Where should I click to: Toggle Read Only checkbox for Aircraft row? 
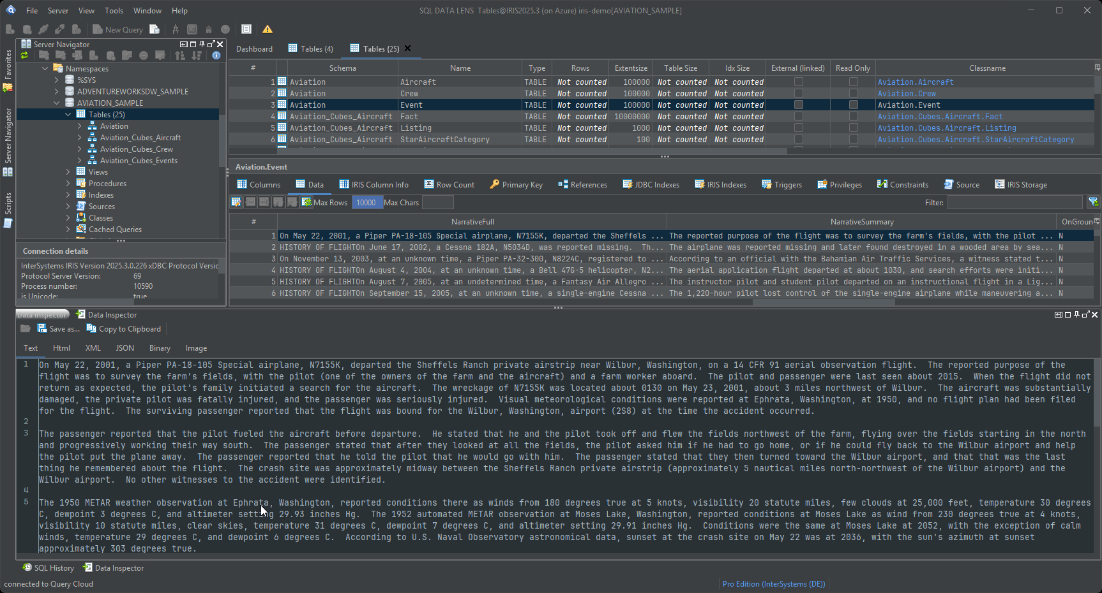(853, 82)
